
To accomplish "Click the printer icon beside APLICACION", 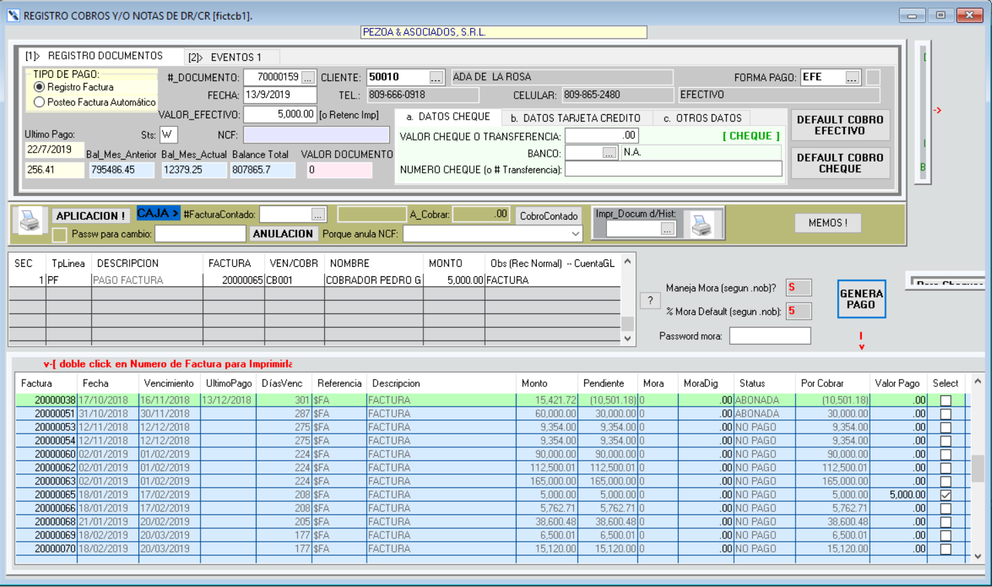I will pyautogui.click(x=29, y=220).
